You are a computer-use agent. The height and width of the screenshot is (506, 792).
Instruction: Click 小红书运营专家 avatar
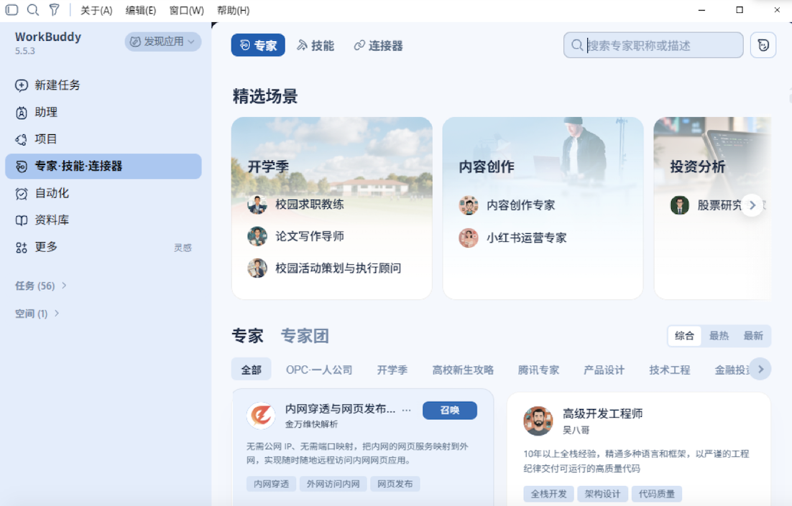tap(469, 238)
